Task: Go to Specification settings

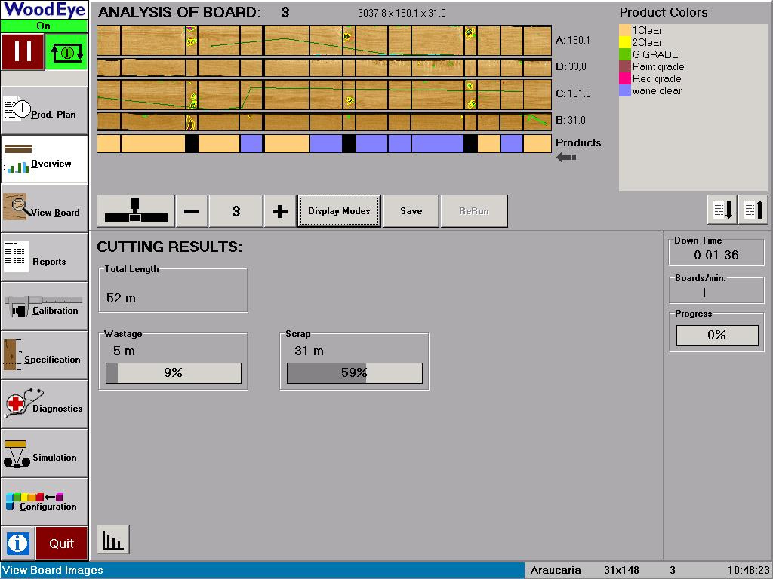Action: click(x=44, y=356)
